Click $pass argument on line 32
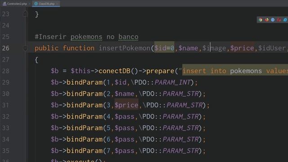The height and width of the screenshot is (162, 288). tap(125, 117)
